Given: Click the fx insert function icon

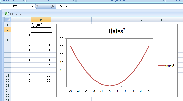Looking at the screenshot, I should tap(53, 6).
